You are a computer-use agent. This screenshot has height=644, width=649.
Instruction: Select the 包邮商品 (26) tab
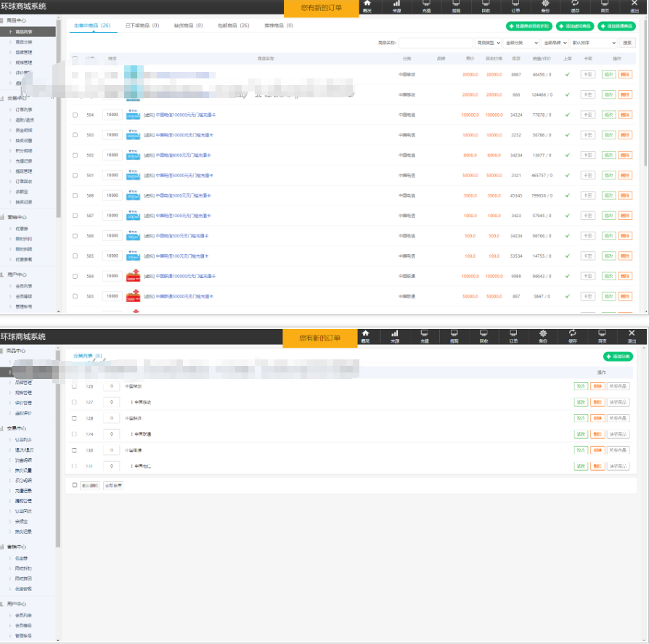click(233, 25)
